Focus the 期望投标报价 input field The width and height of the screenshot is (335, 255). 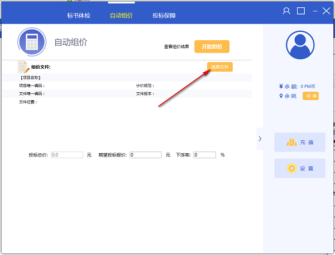(146, 155)
